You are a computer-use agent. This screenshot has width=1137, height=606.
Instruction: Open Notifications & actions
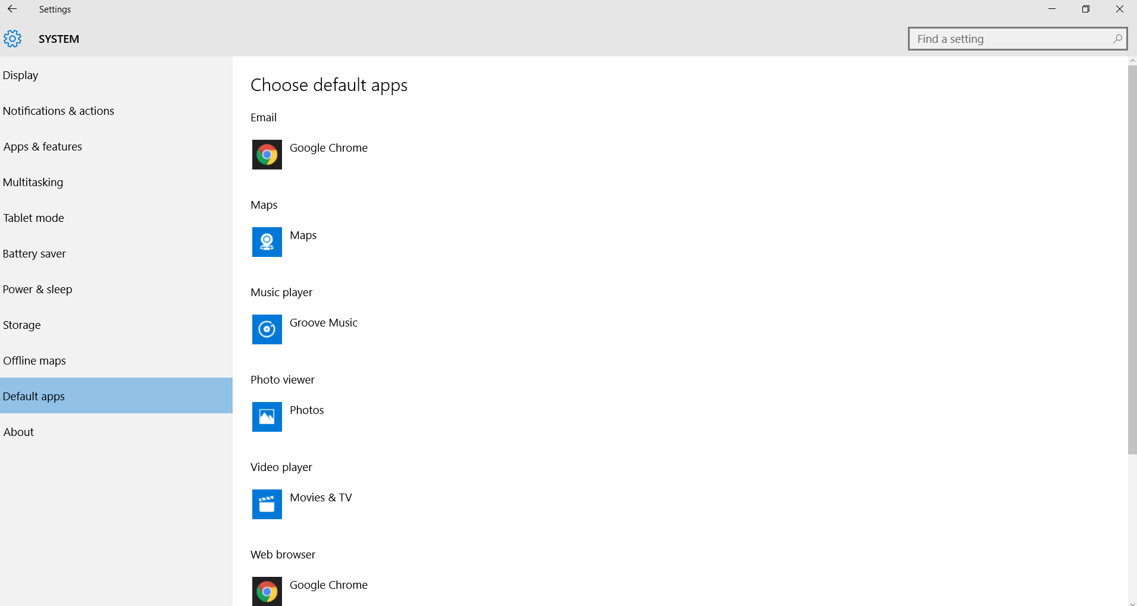[116, 111]
